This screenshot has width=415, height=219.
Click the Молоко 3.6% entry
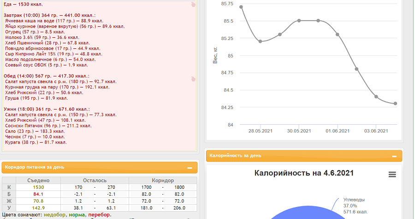(42, 38)
